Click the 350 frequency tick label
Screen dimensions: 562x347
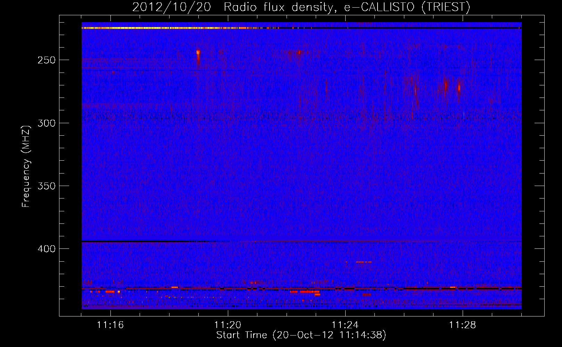47,186
